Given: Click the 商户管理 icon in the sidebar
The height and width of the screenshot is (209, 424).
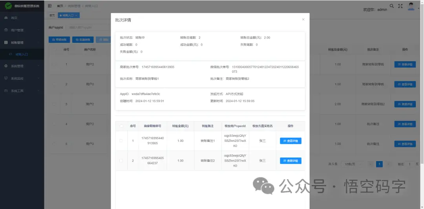Looking at the screenshot, I should tap(6, 30).
